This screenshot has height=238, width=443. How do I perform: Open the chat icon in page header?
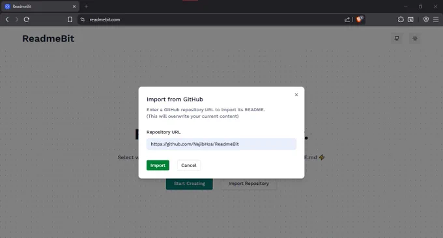point(397,38)
